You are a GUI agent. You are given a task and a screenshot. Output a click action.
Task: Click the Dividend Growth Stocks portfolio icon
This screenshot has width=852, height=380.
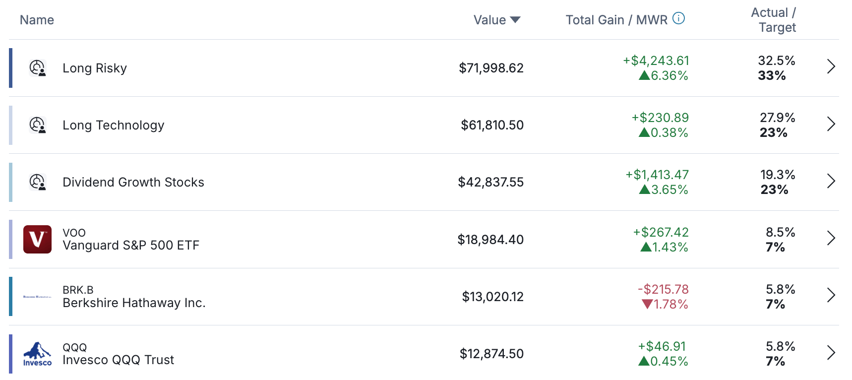tap(38, 182)
